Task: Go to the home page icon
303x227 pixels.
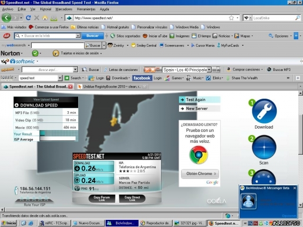Action: coord(45,18)
